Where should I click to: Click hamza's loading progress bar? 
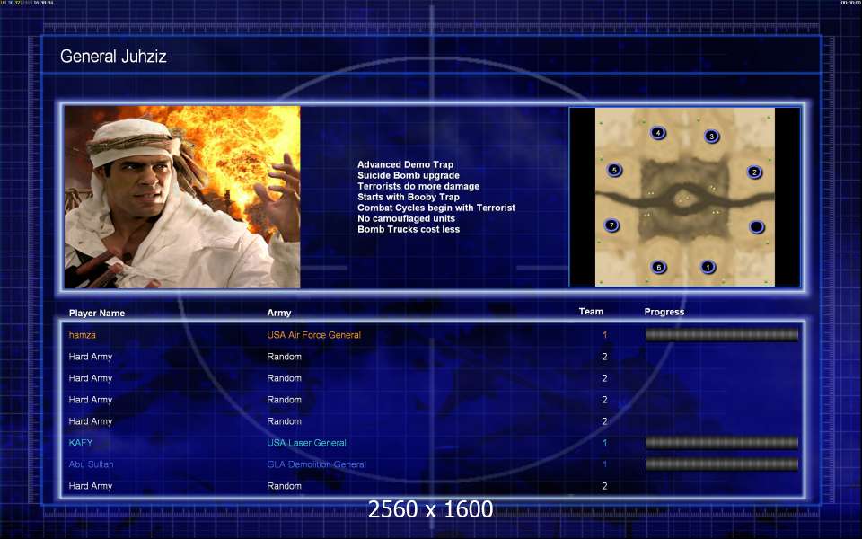tap(722, 335)
